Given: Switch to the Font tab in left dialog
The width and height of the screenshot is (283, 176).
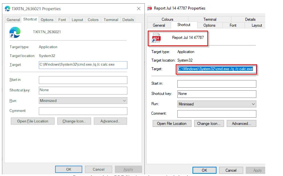Looking at the screenshot, I should 62,20.
